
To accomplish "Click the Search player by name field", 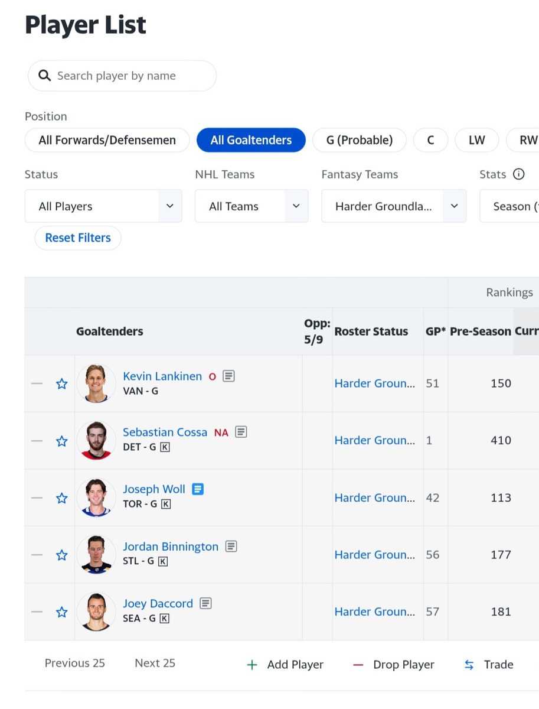I will pos(122,76).
